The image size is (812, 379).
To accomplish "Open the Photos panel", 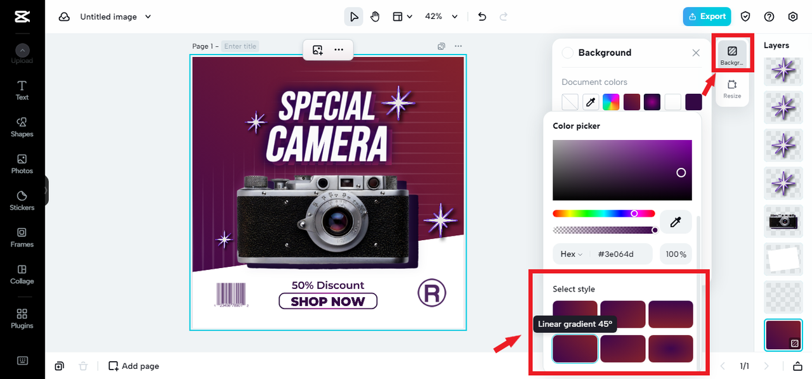I will [22, 164].
